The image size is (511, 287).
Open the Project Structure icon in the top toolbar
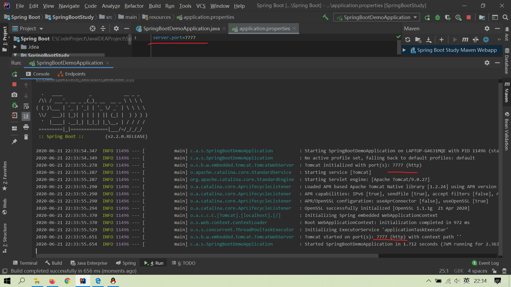tap(482, 17)
